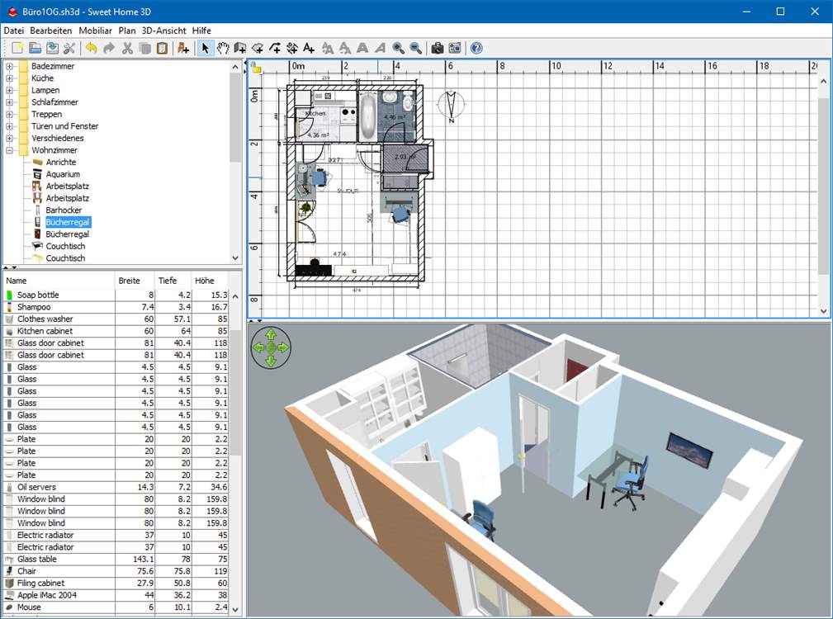Select the highlighted Bücherregal catalog item
The height and width of the screenshot is (619, 833).
(x=68, y=222)
